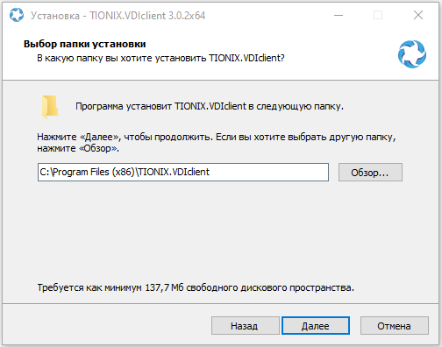442x347 pixels.
Task: Click the disabled maximize window button
Action: click(378, 15)
